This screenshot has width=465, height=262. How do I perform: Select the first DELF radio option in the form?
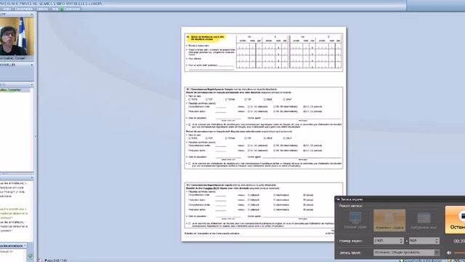pyautogui.click(x=264, y=100)
